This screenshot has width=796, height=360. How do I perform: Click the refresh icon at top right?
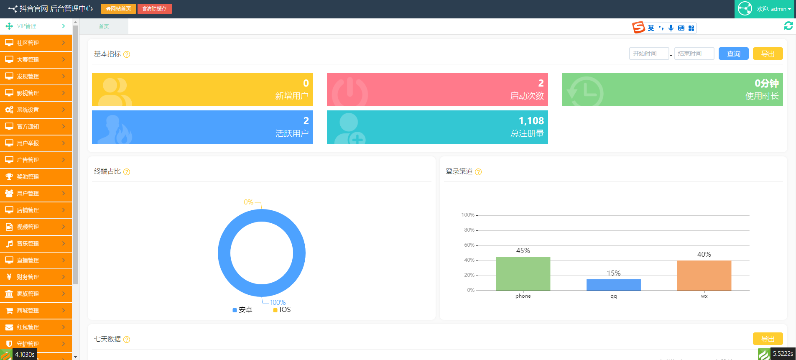point(788,26)
